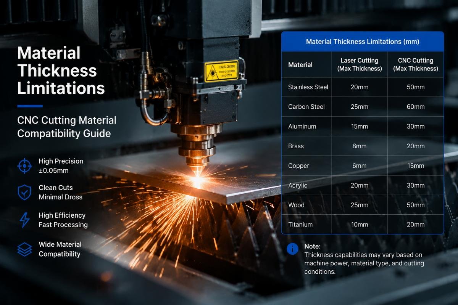Click Carbon Steel laser cutting value 25mm

tap(360, 107)
